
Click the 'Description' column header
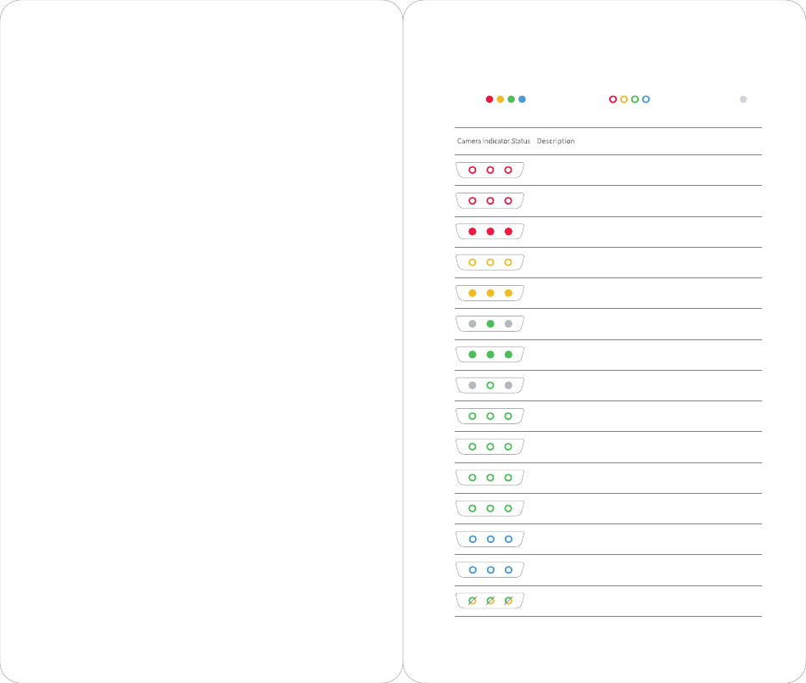(x=556, y=141)
